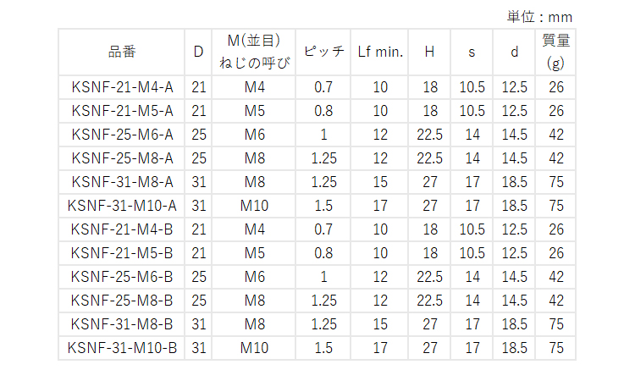The image size is (635, 381).
Task: Select the KSNF-25-M8-A row label
Action: (122, 158)
